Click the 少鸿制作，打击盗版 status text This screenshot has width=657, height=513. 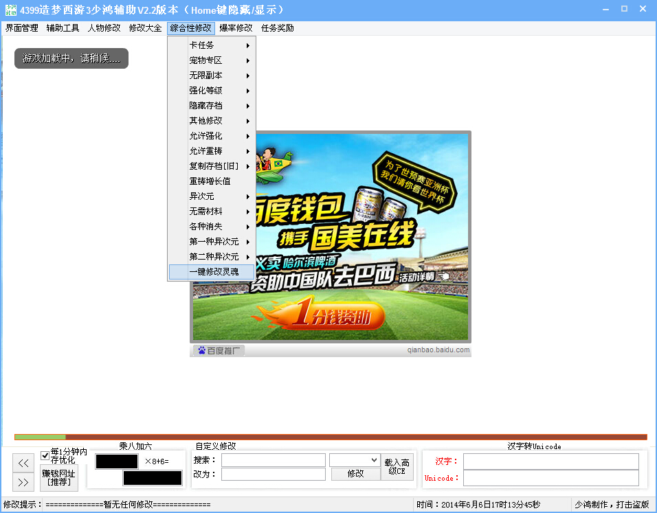(x=612, y=505)
